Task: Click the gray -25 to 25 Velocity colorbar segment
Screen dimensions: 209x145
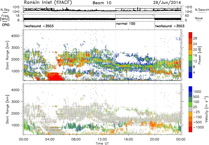Action: click(x=190, y=109)
